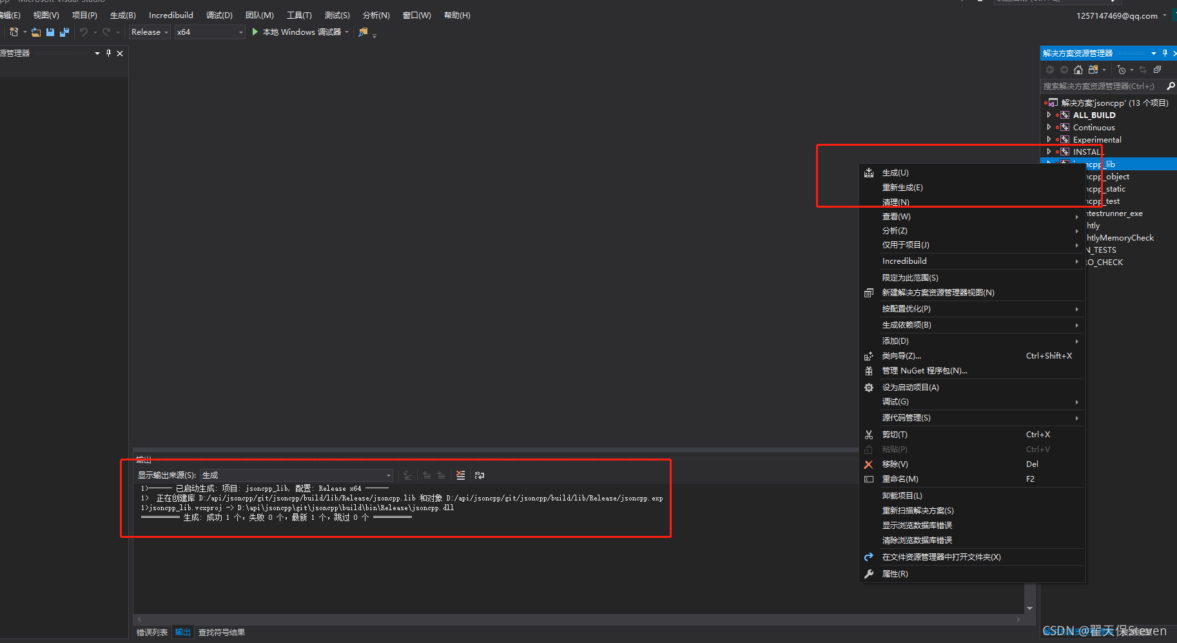Click the Switch Views icon in Solution Explorer

(x=1093, y=70)
